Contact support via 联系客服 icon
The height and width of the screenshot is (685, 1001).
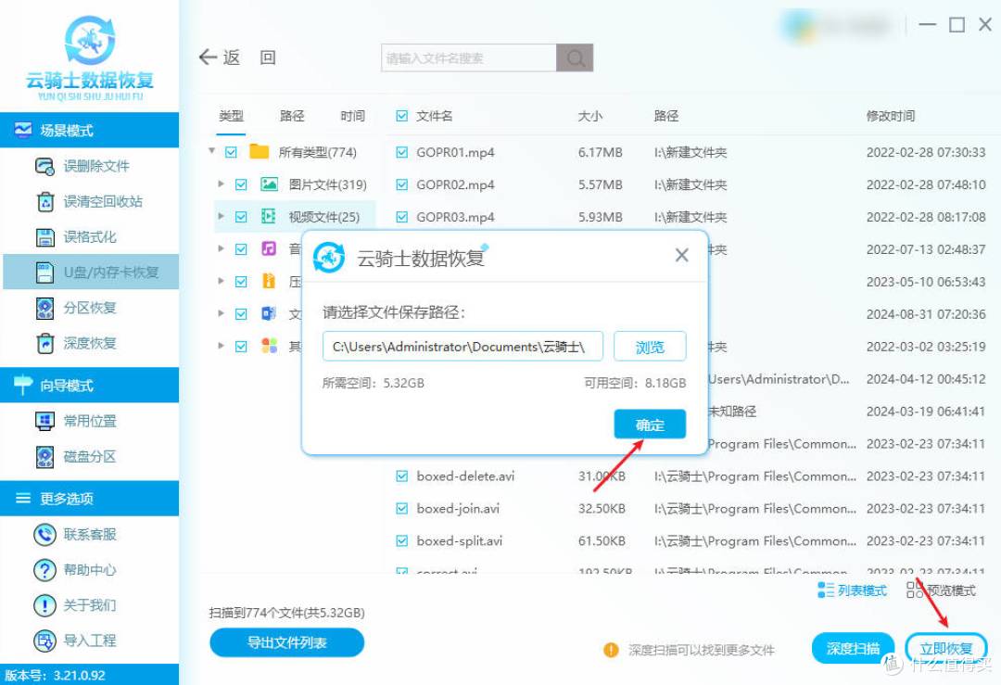click(x=44, y=534)
